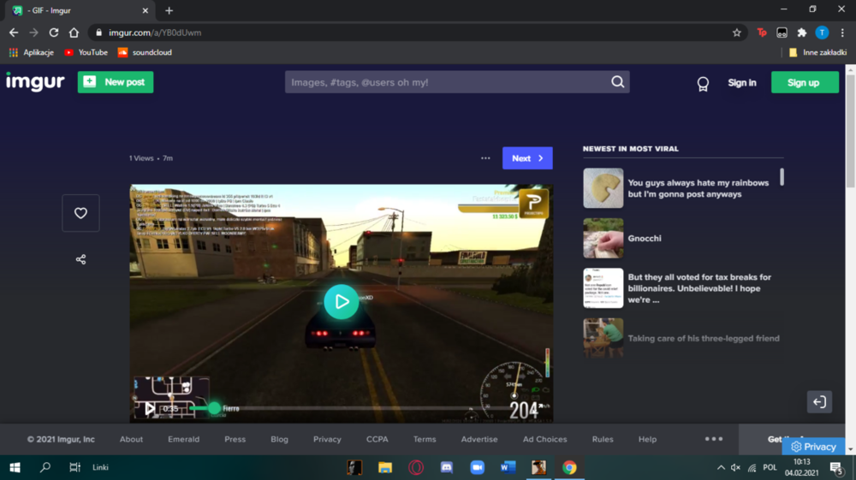Open Discord from the taskbar
This screenshot has height=480, width=856.
[447, 467]
